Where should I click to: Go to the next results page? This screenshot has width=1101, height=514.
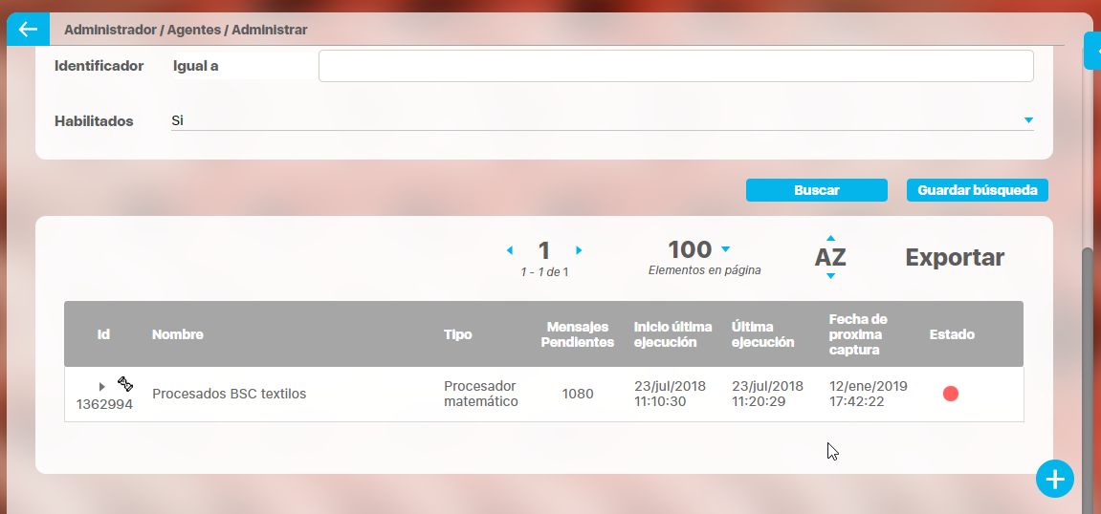click(x=579, y=250)
